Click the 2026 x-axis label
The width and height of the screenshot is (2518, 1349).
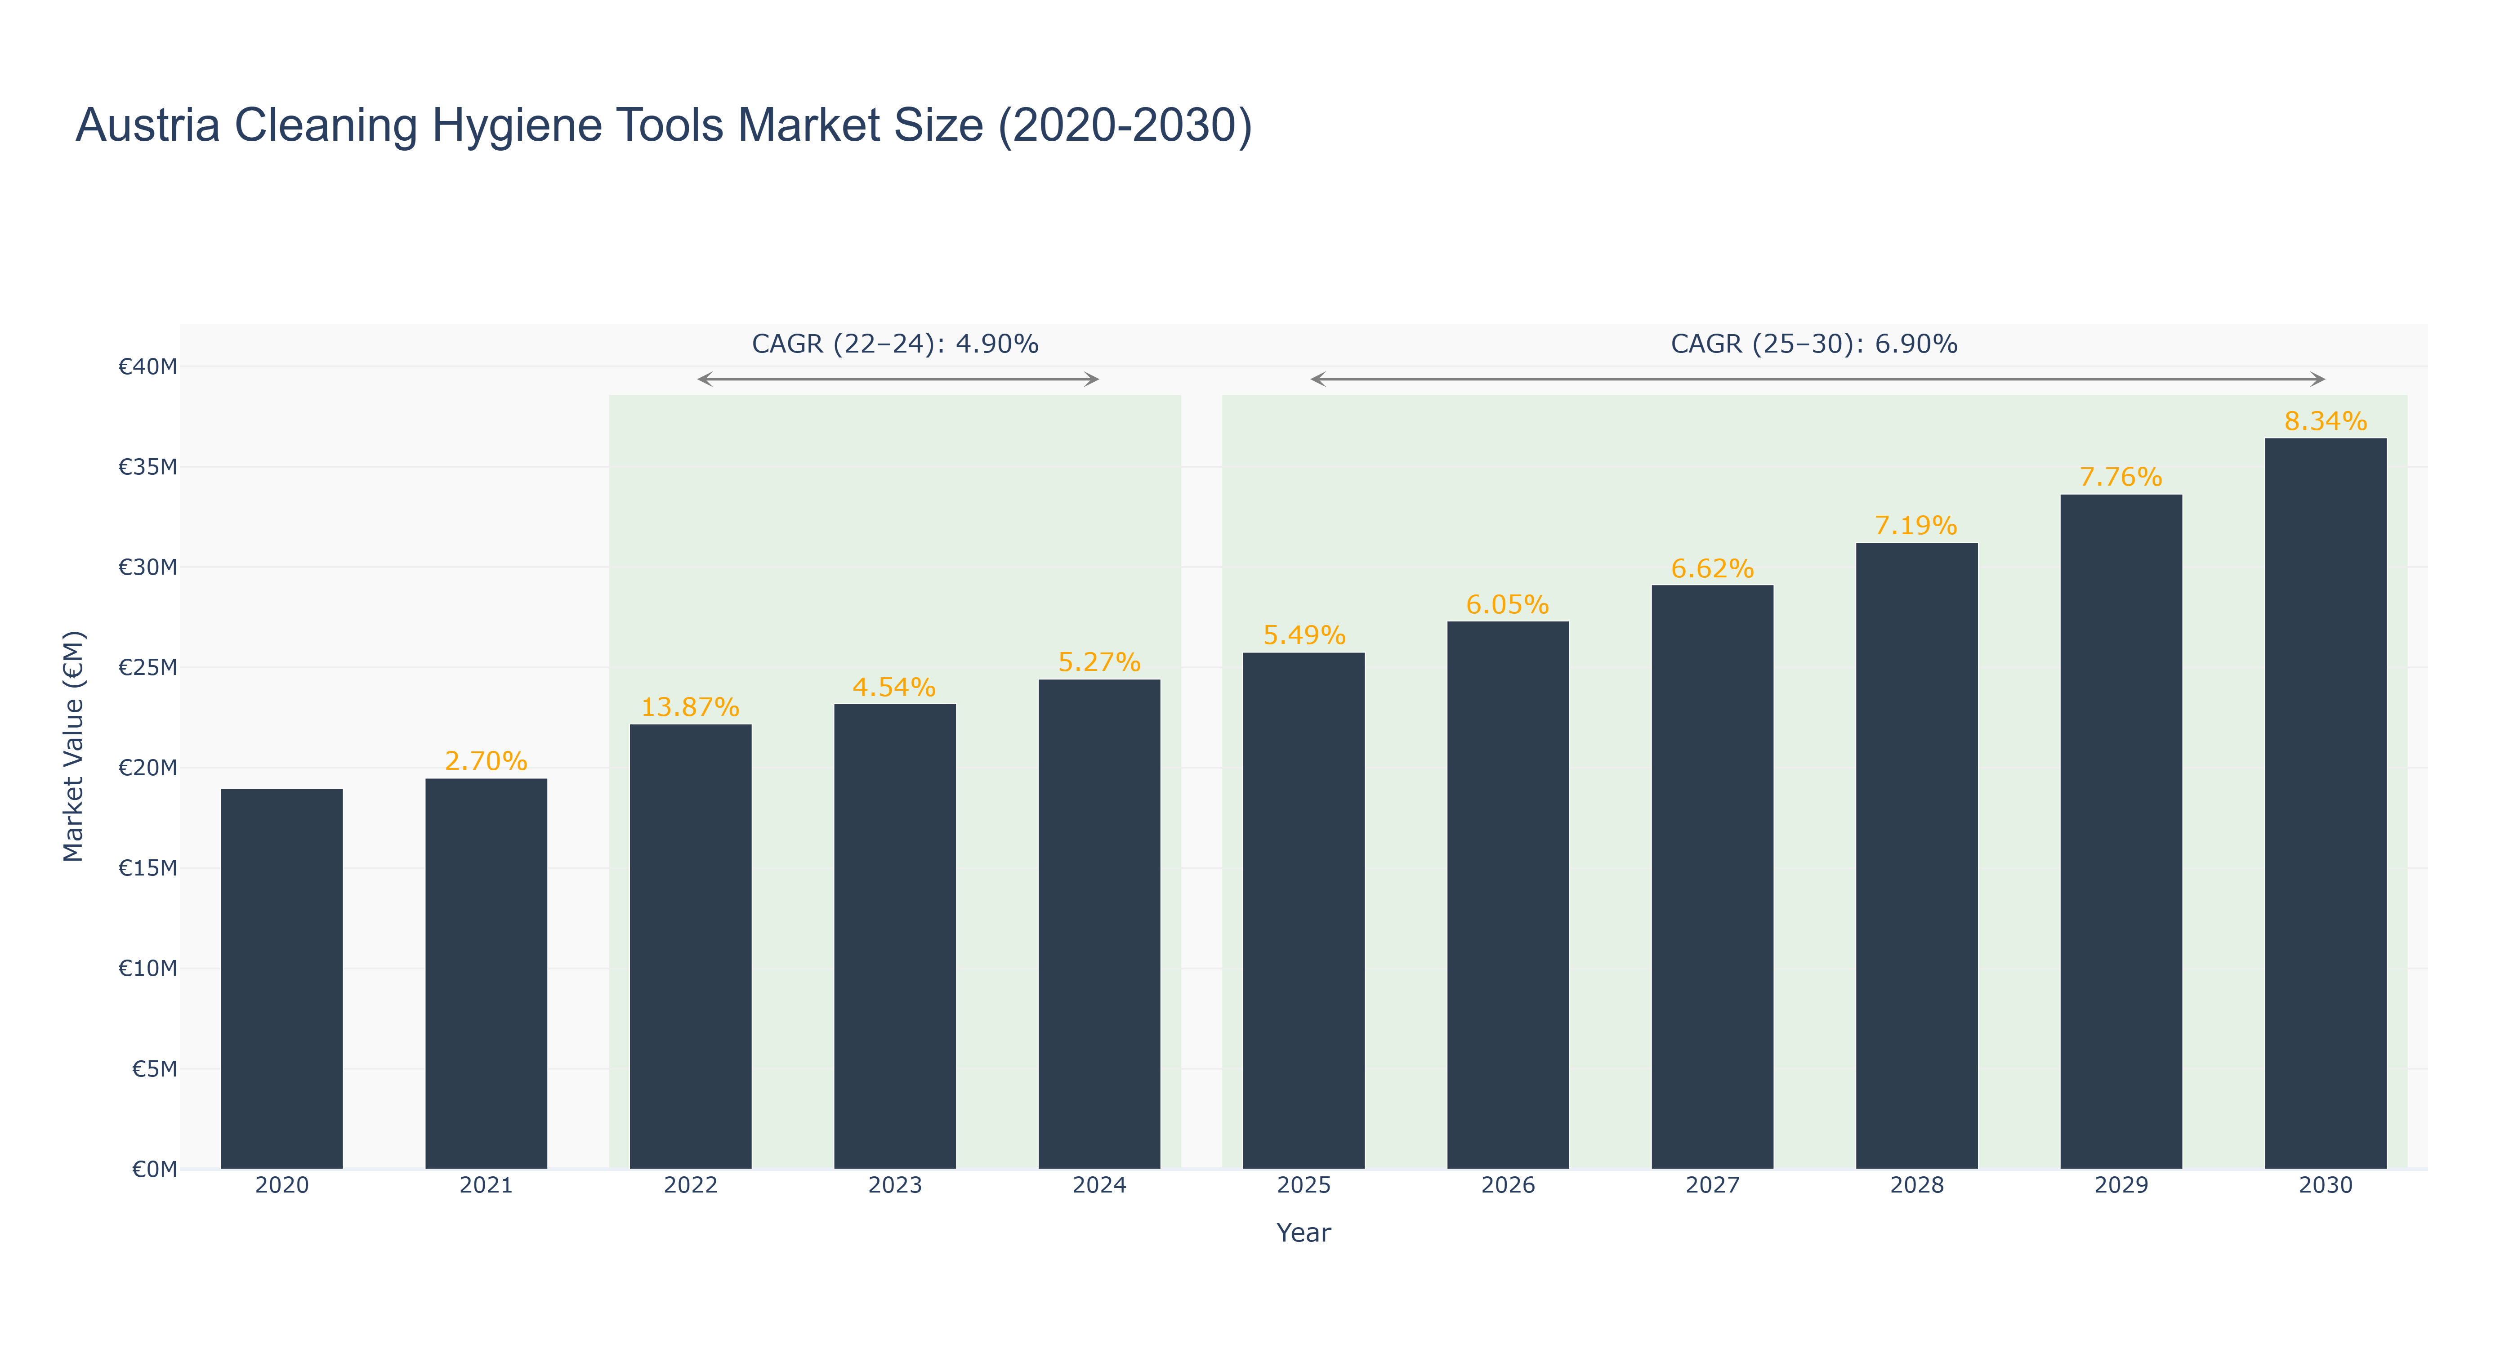click(x=1507, y=1186)
